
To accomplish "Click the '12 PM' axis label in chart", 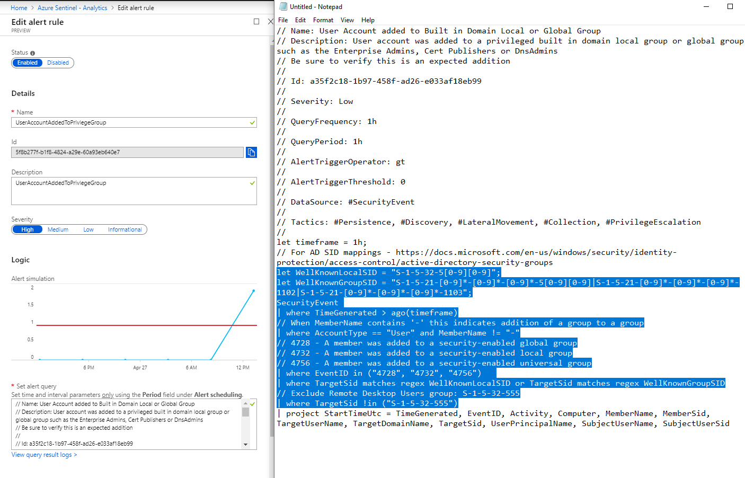I will 243,367.
